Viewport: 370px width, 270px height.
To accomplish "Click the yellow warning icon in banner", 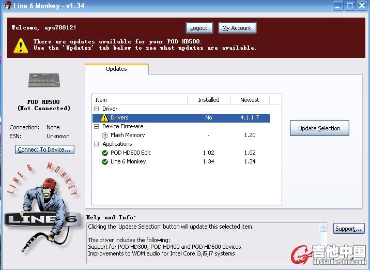I will tap(21, 46).
